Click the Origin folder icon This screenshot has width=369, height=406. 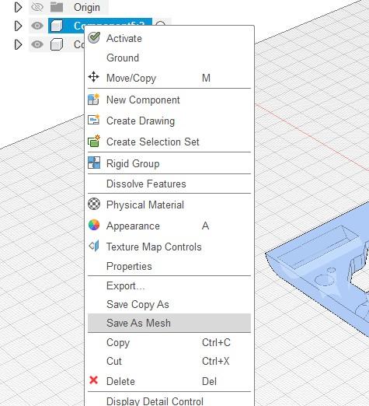pos(57,7)
